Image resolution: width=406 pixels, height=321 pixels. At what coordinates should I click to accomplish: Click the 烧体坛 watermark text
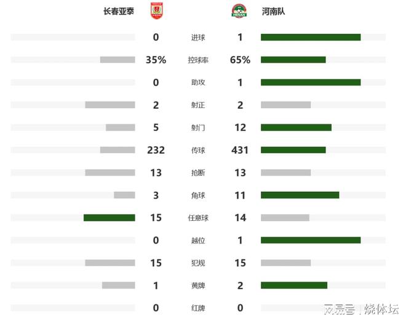point(381,309)
